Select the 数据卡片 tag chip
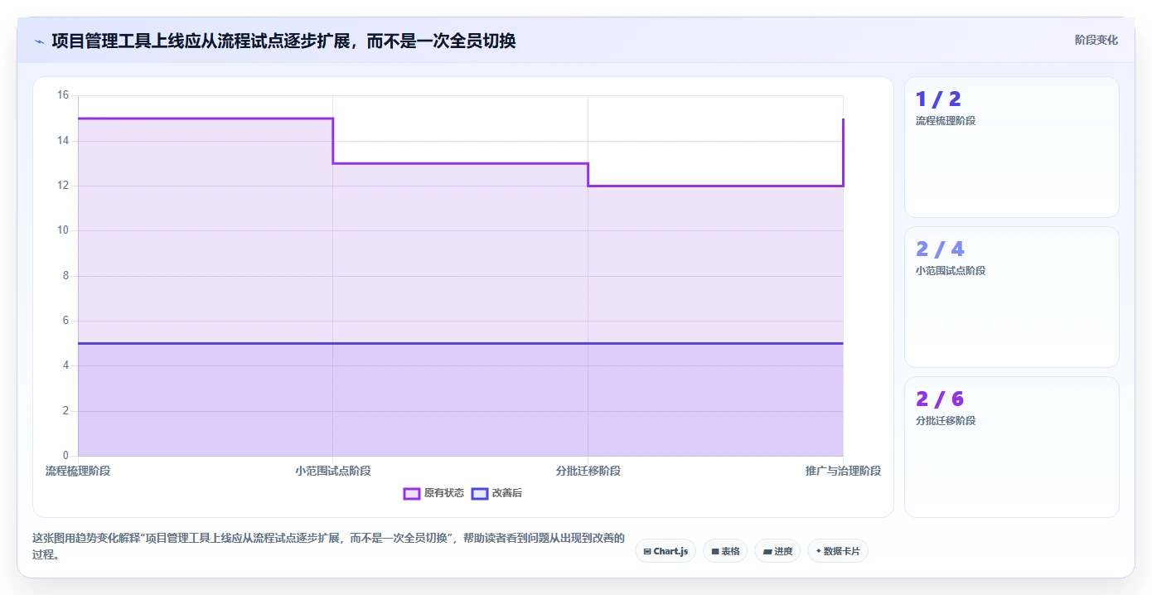This screenshot has height=595, width=1152. (x=838, y=551)
